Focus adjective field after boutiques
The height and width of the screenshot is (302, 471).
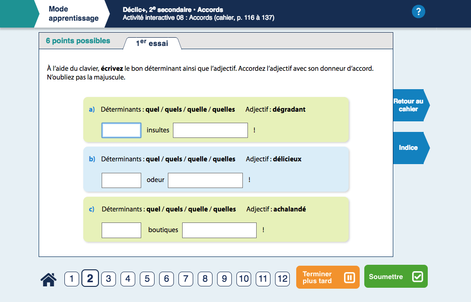click(219, 230)
